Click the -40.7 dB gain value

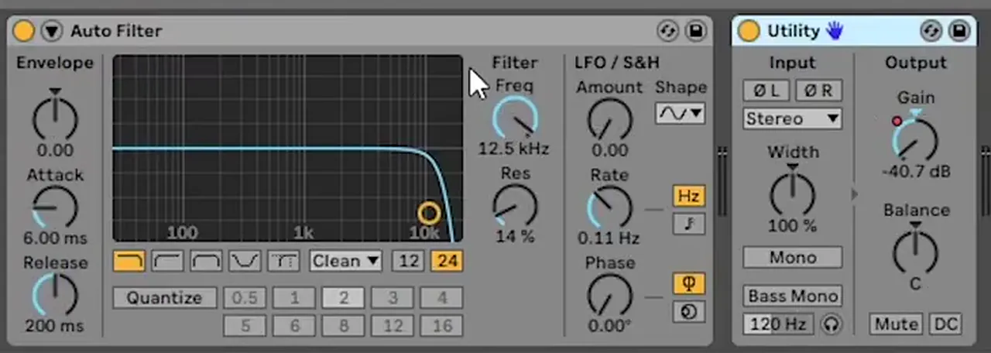[x=916, y=171]
